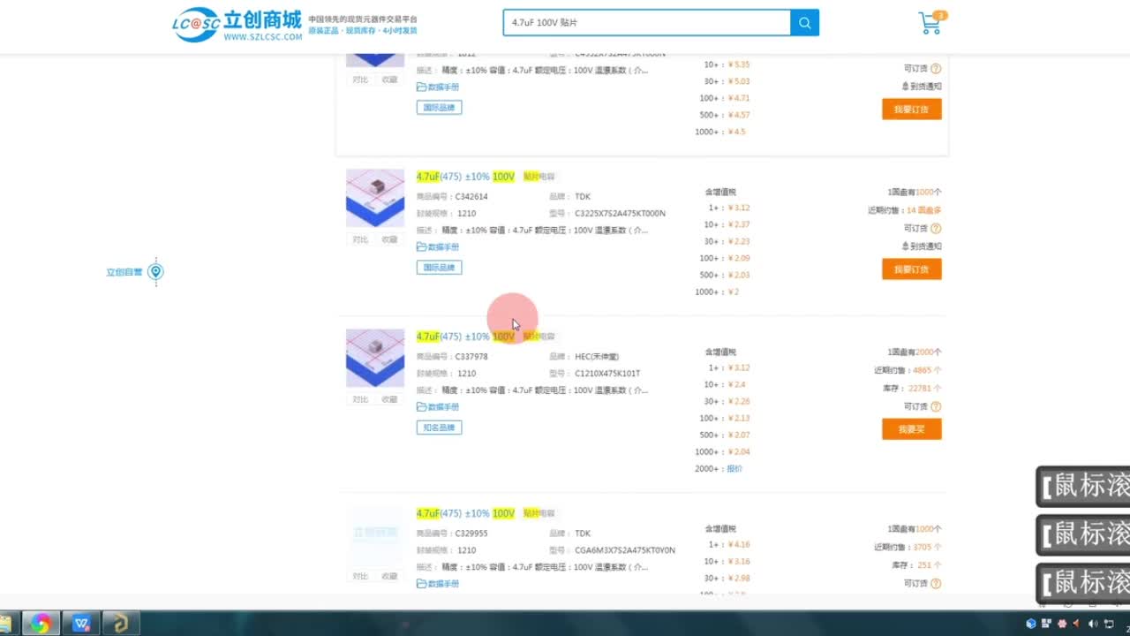Click model number C3225X7S2A475KT000N
The image size is (1130, 636).
[x=620, y=214]
